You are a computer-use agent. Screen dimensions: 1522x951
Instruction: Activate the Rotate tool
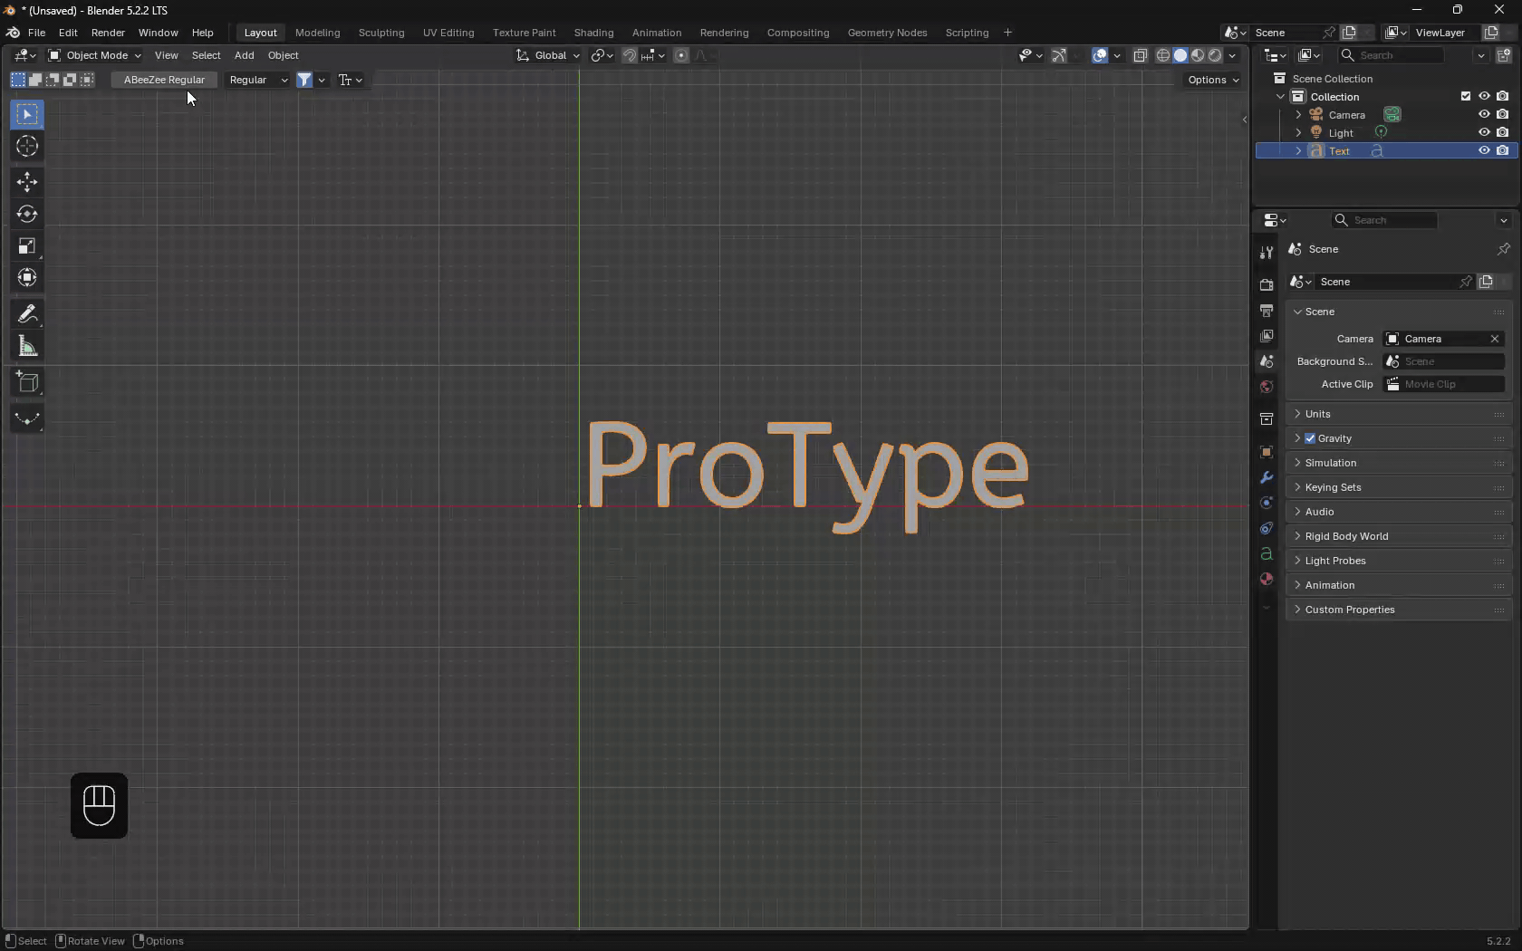[x=27, y=215]
